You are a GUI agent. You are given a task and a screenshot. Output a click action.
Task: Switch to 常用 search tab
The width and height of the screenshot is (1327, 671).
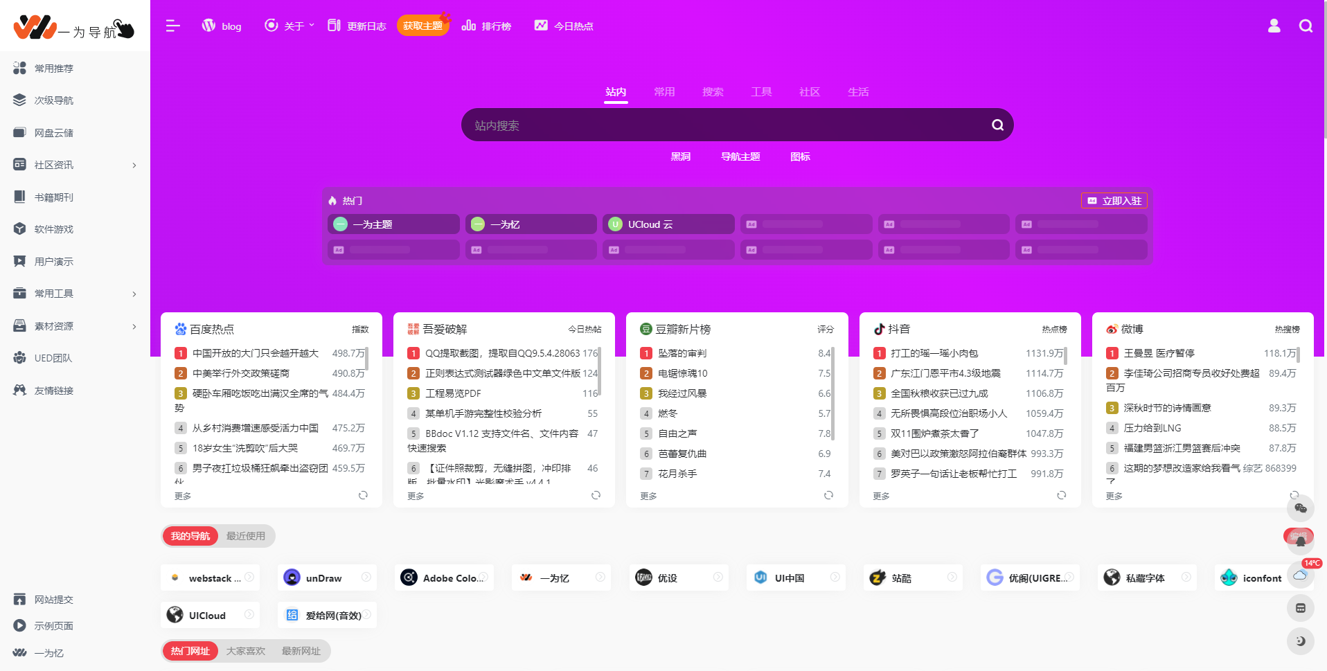pyautogui.click(x=664, y=92)
